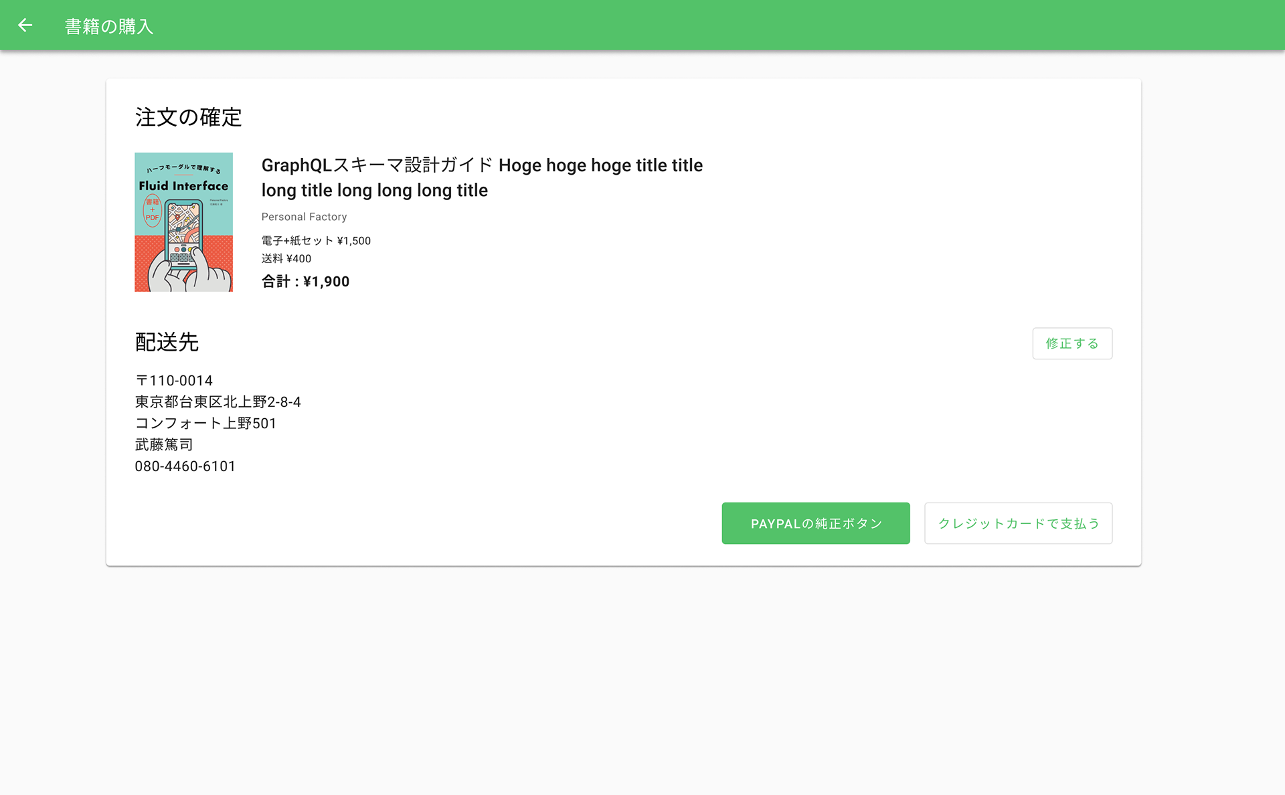The height and width of the screenshot is (795, 1285).
Task: Click the back arrow icon
Action: (25, 25)
